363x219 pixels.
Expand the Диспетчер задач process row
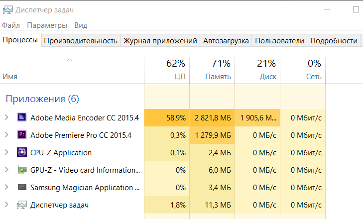point(6,205)
